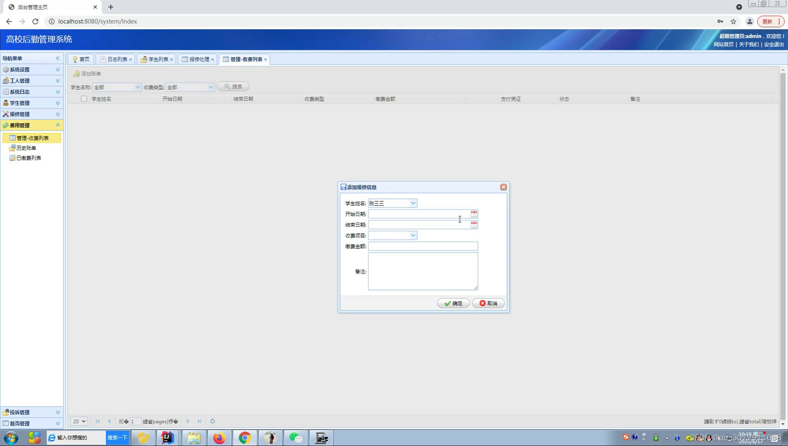This screenshot has width=788, height=446.
Task: Click the 关于我们 link
Action: point(749,44)
